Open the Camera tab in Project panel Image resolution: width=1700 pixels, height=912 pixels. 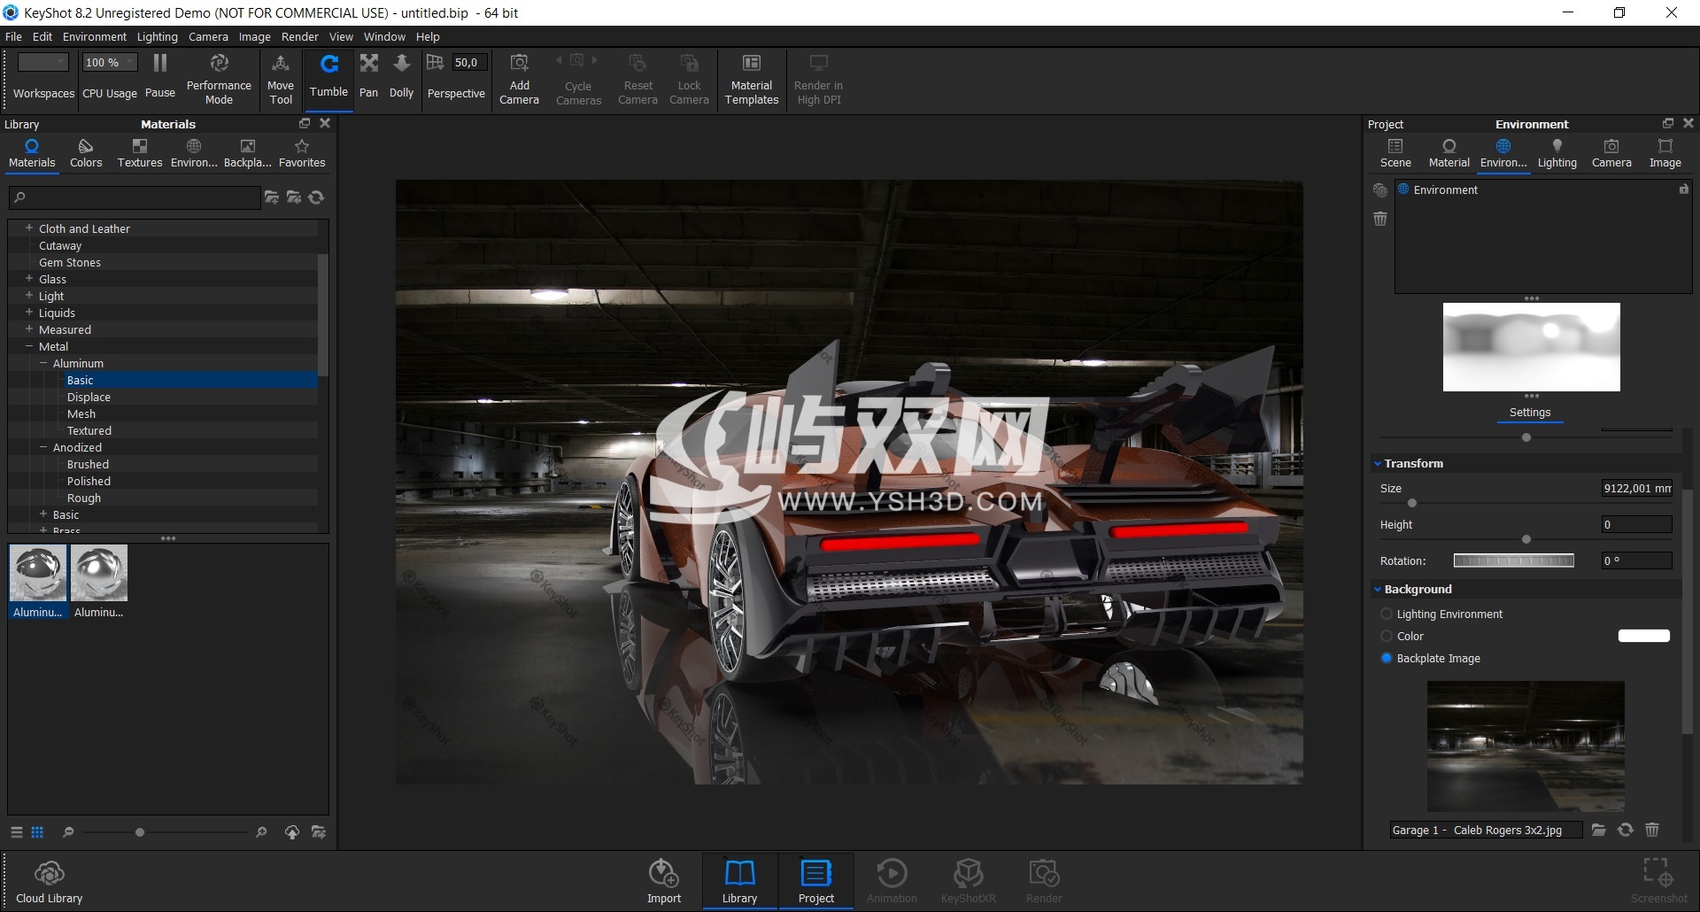click(1611, 152)
